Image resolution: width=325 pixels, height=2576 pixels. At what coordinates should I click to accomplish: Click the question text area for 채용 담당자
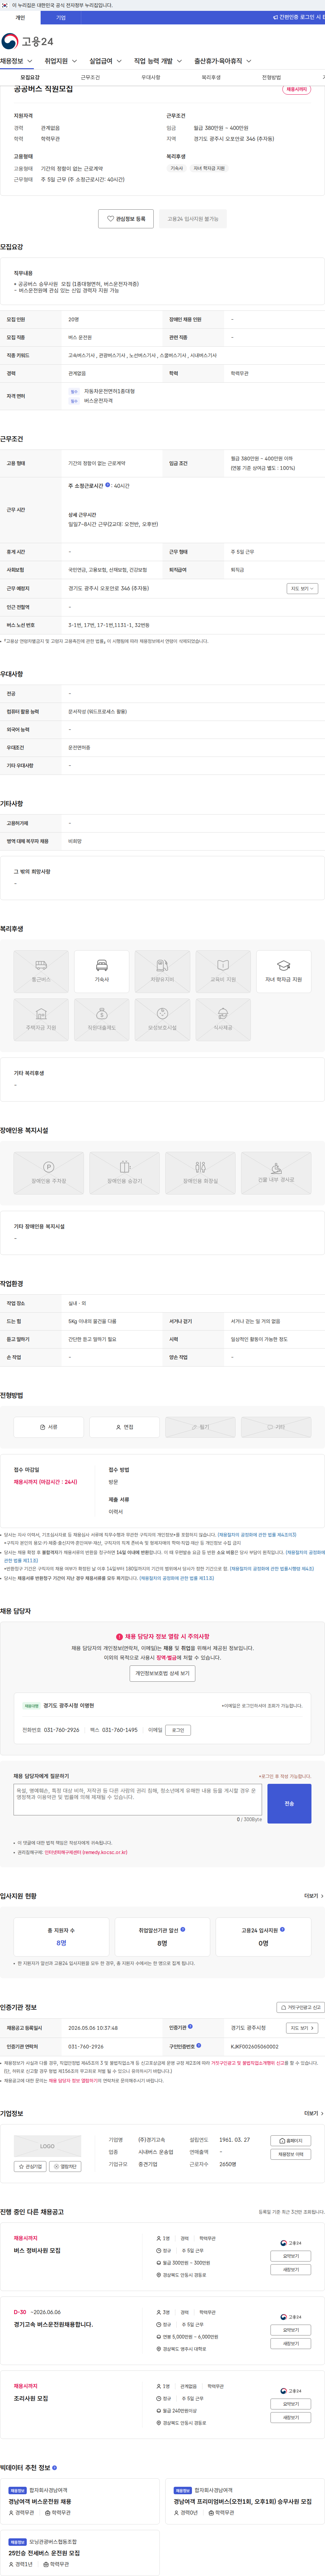click(x=137, y=1799)
